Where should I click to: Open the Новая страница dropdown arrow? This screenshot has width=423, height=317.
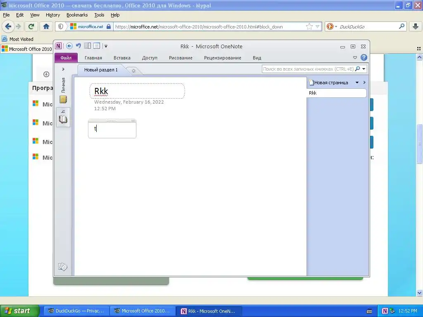click(x=357, y=83)
